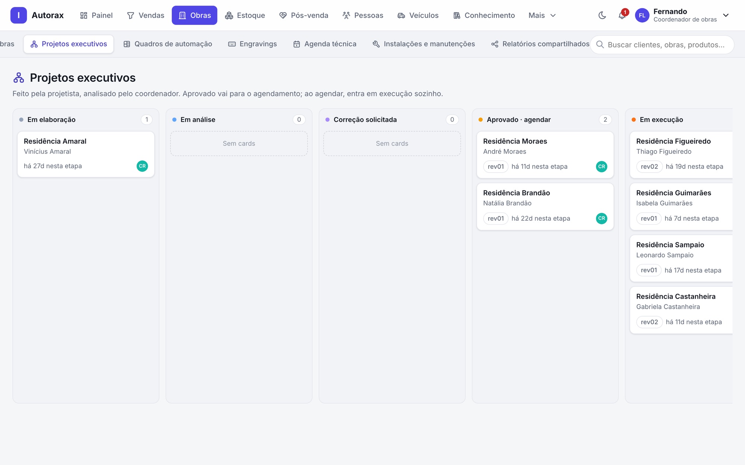The image size is (745, 465).
Task: Toggle dark mode with the moon icon
Action: (602, 15)
